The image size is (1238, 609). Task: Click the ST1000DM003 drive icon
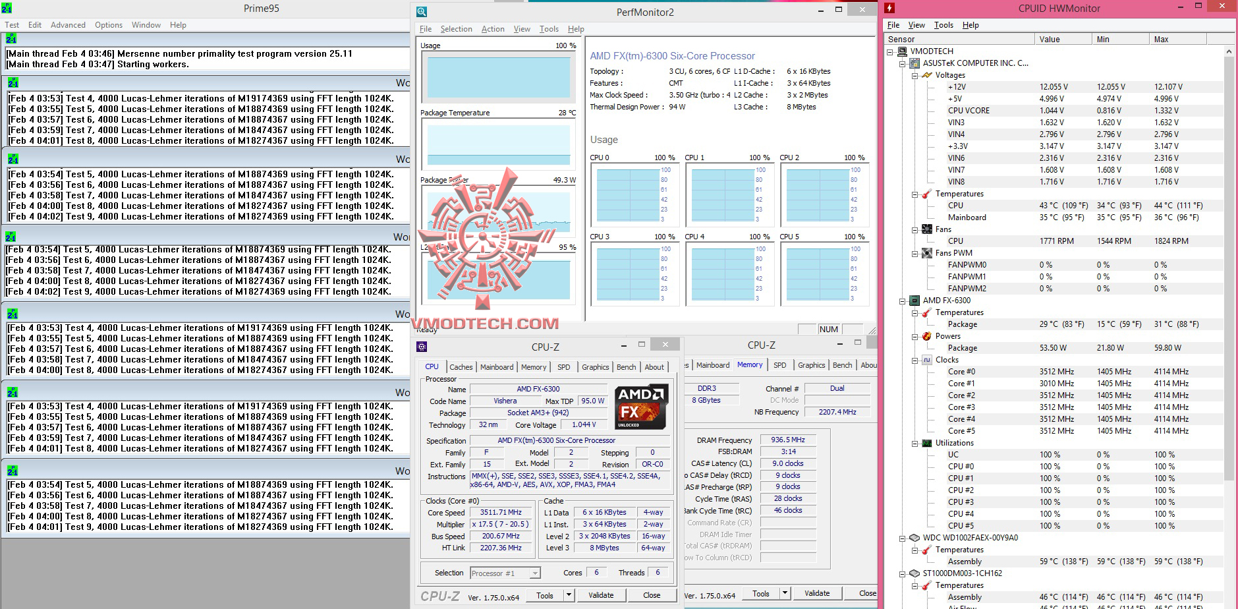914,573
